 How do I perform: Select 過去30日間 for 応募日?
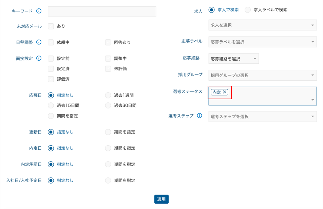(x=108, y=106)
